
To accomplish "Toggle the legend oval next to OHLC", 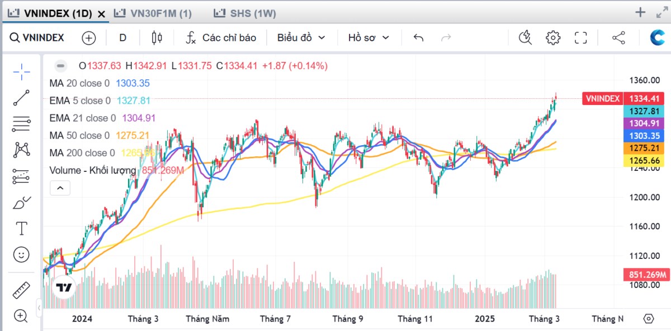I will click(x=61, y=66).
